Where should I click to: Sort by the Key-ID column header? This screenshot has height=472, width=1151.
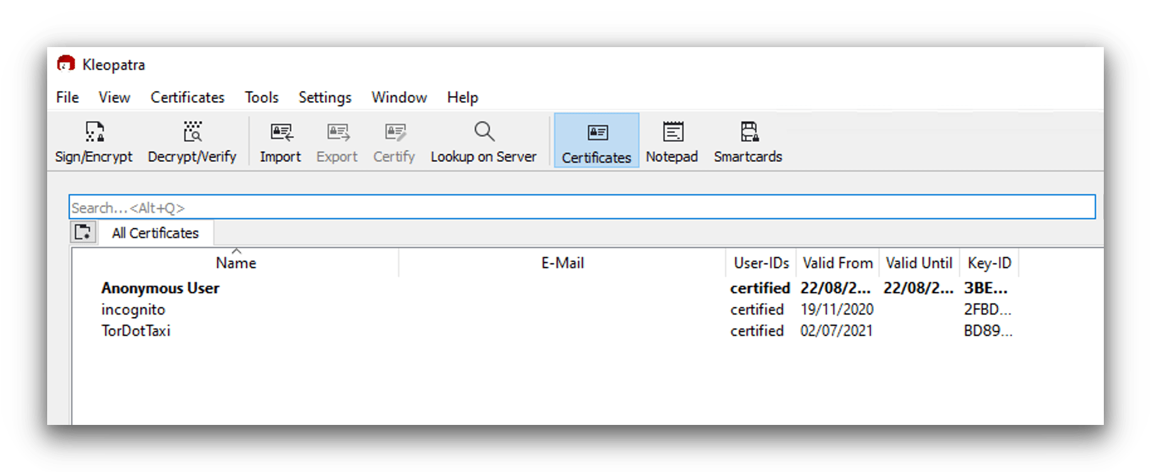989,263
